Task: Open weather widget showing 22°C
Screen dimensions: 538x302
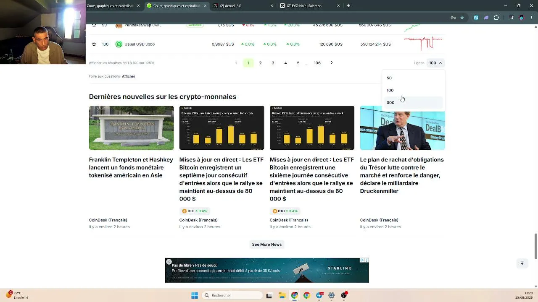Action: point(18,295)
